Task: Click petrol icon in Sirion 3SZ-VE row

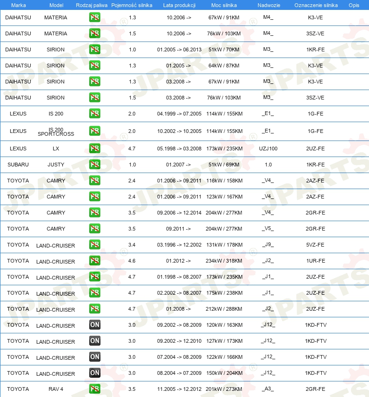Action: (94, 97)
